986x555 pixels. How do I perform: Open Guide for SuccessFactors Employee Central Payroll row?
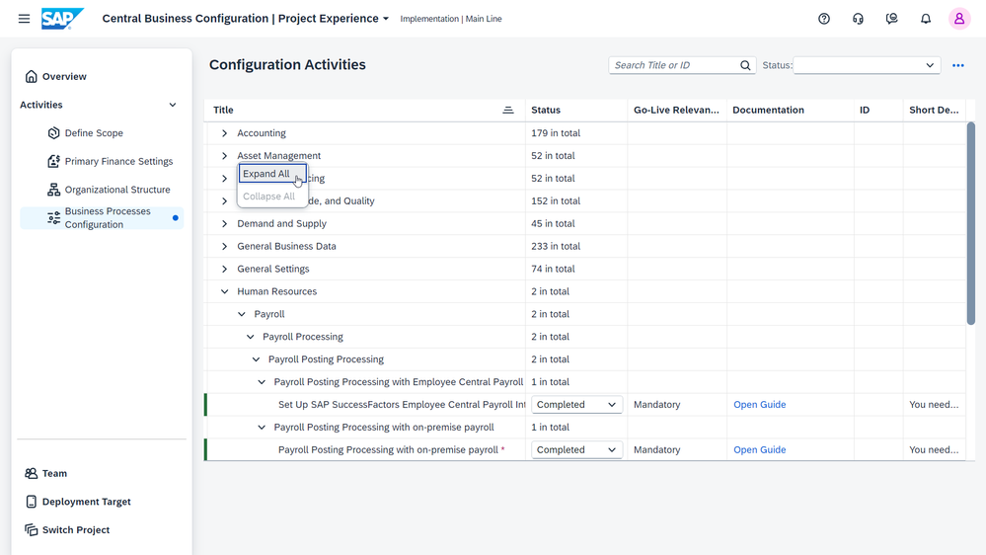(x=760, y=405)
